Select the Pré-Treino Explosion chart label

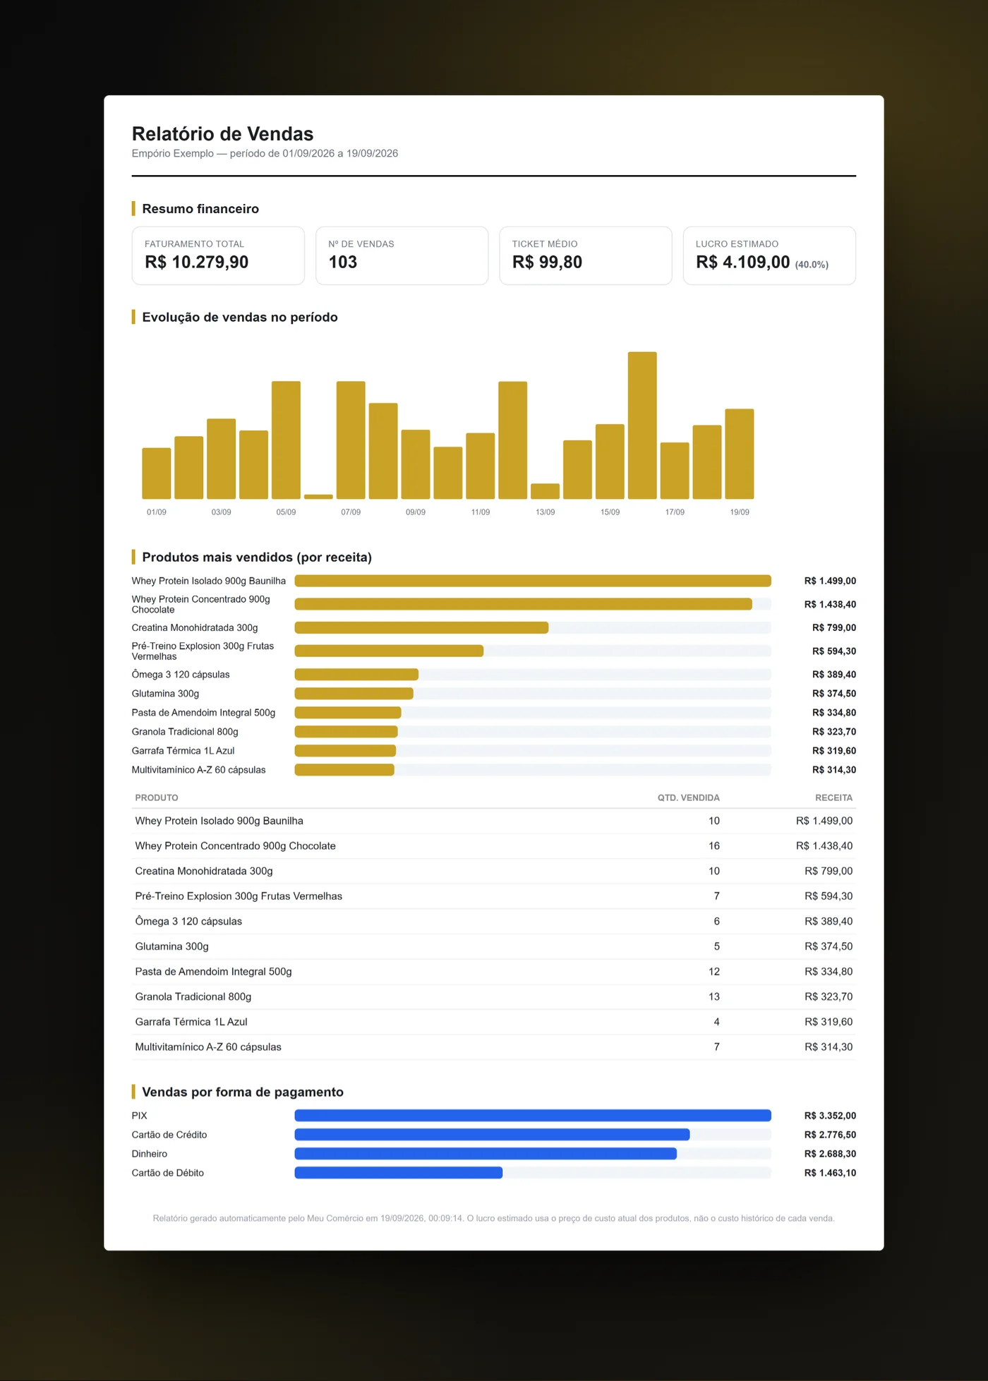pos(203,651)
